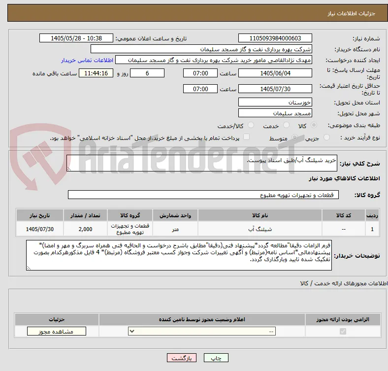Click the واحد شمارش column header
Viewport: 388px width, 371px height.
click(175, 215)
